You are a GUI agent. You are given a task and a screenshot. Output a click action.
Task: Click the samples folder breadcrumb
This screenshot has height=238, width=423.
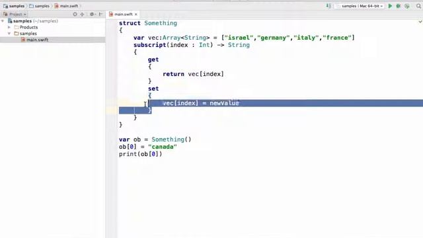click(x=40, y=6)
